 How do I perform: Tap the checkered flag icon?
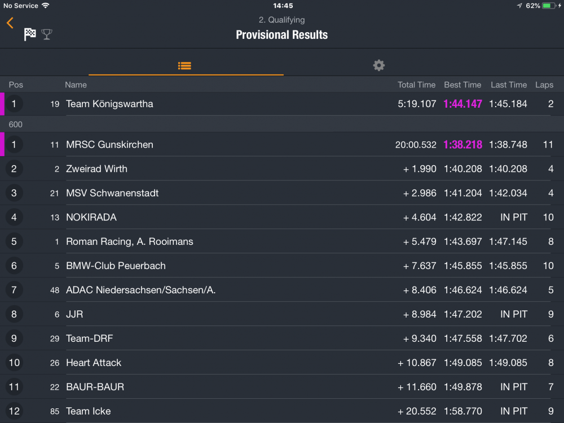pyautogui.click(x=30, y=34)
